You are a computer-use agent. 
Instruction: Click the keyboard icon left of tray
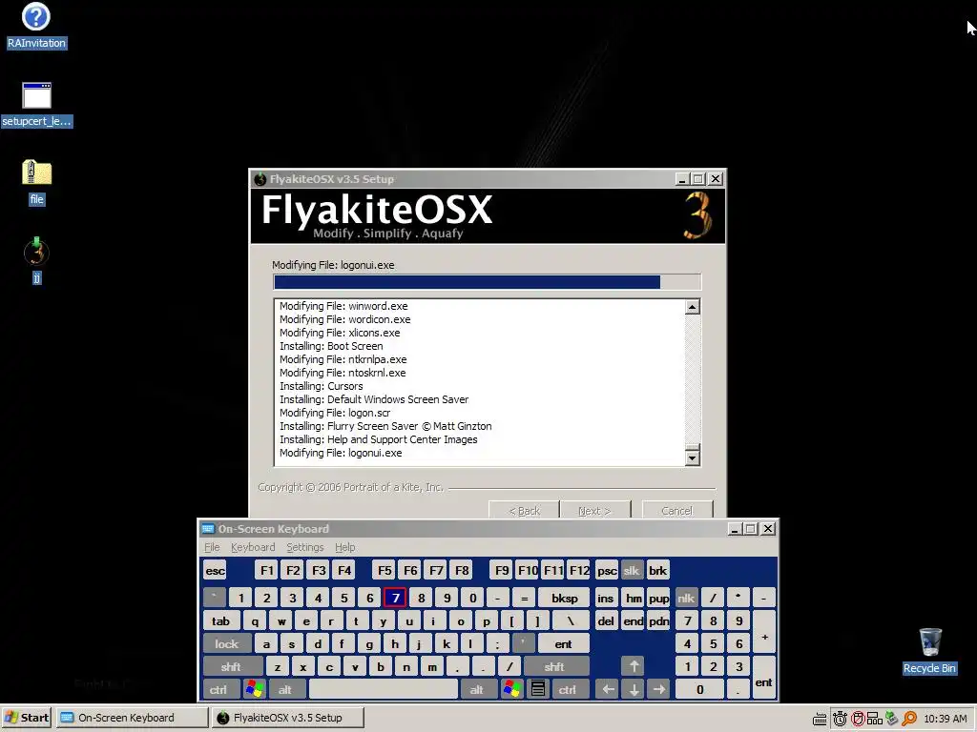(820, 719)
